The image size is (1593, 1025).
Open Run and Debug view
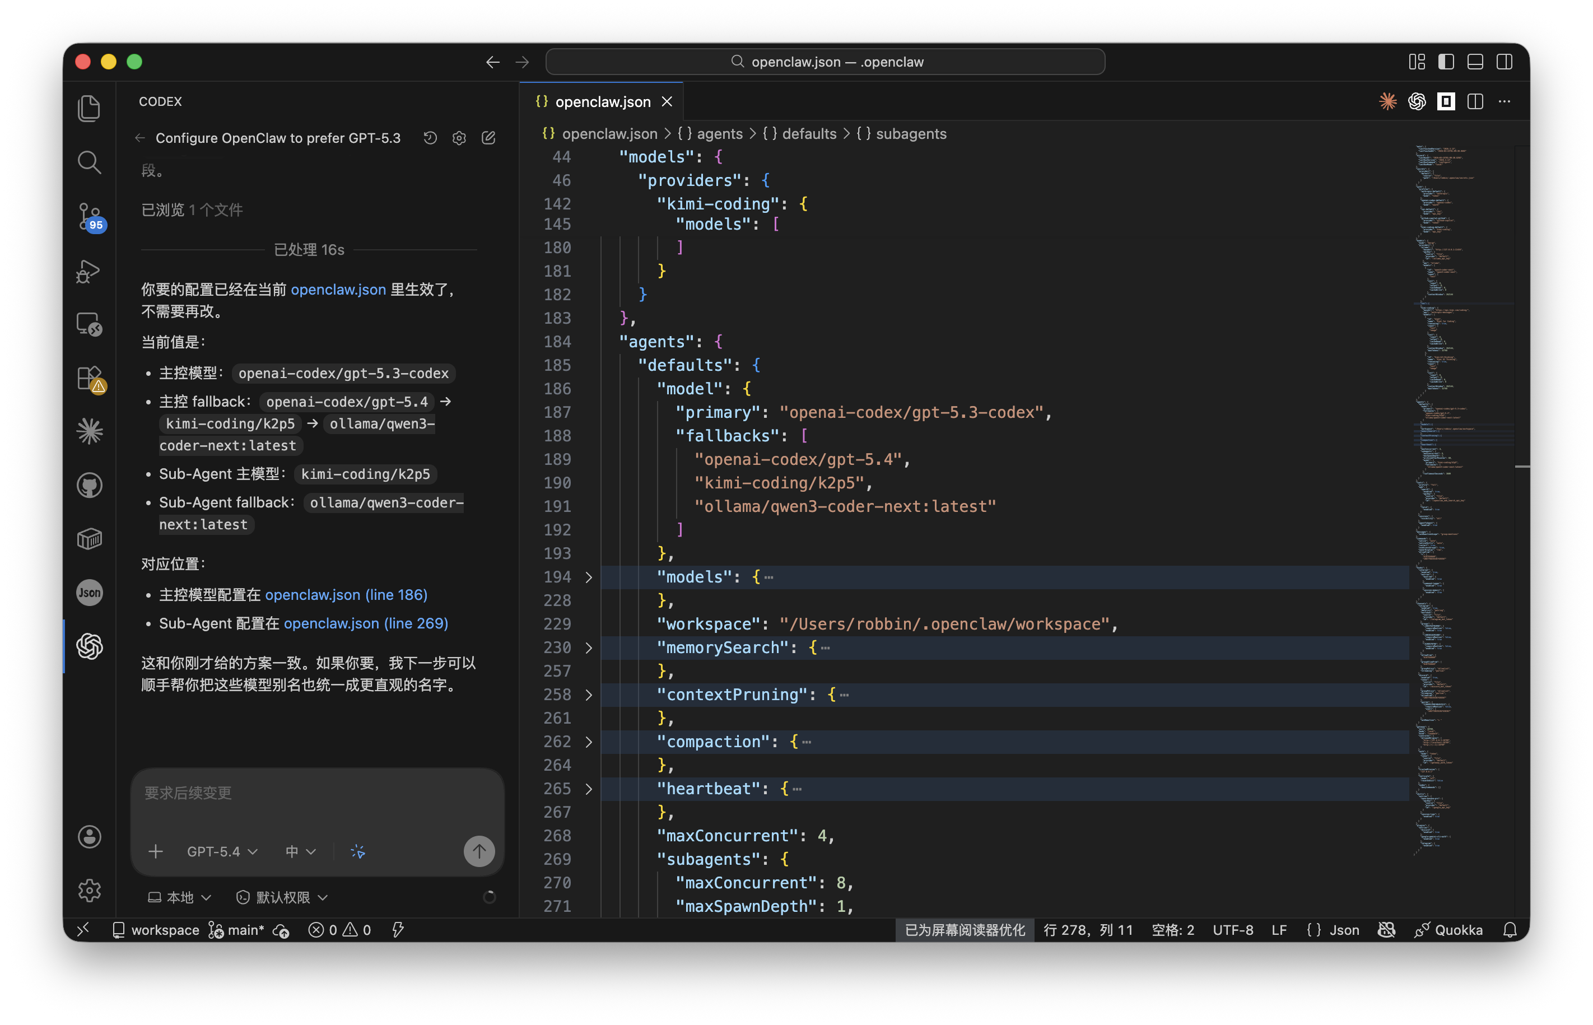(x=89, y=271)
